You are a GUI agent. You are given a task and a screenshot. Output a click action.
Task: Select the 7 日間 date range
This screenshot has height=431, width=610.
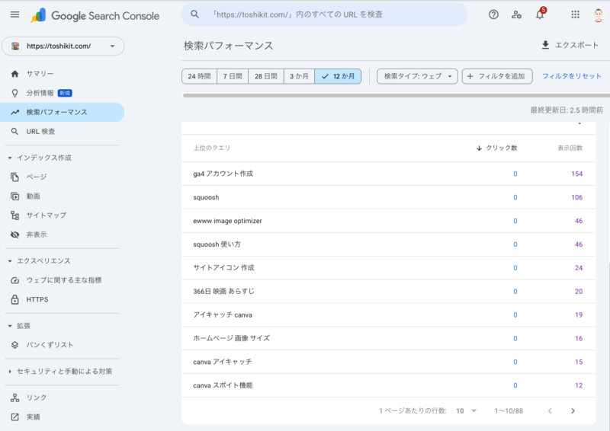tap(233, 76)
